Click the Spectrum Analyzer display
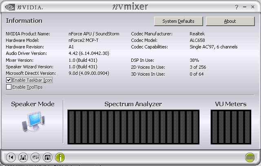This screenshot has width=261, height=166. coord(133,126)
